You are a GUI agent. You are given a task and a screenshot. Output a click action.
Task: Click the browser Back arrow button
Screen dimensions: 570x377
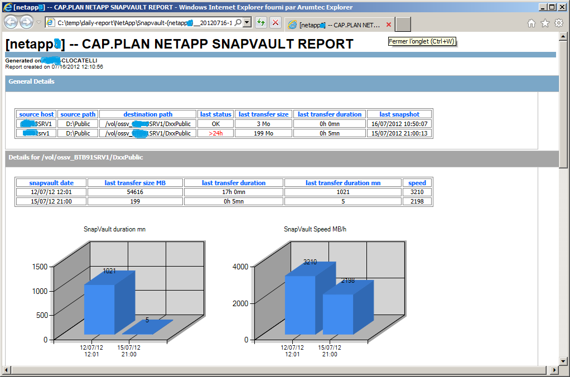(x=11, y=22)
